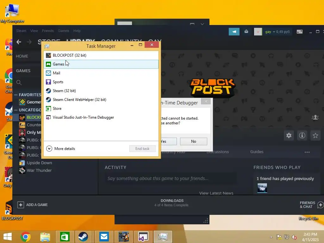The image size is (324, 243).
Task: Open the GAMES filter dropdown in sidebar
Action: pyautogui.click(x=23, y=71)
